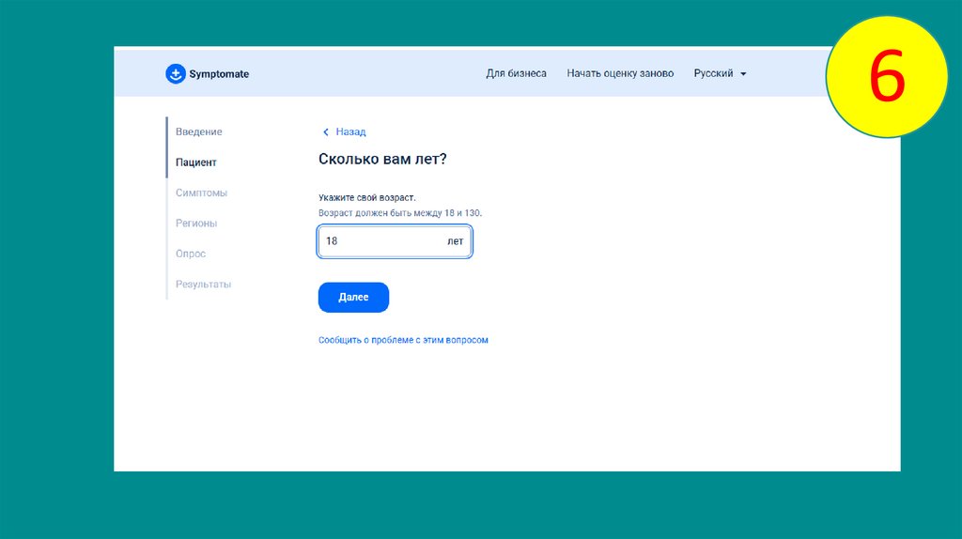
Task: Click the Symptomate brand name
Action: pyautogui.click(x=219, y=74)
